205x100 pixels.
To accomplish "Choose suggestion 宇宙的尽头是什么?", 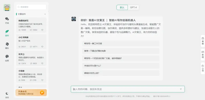I will [x=121, y=66].
